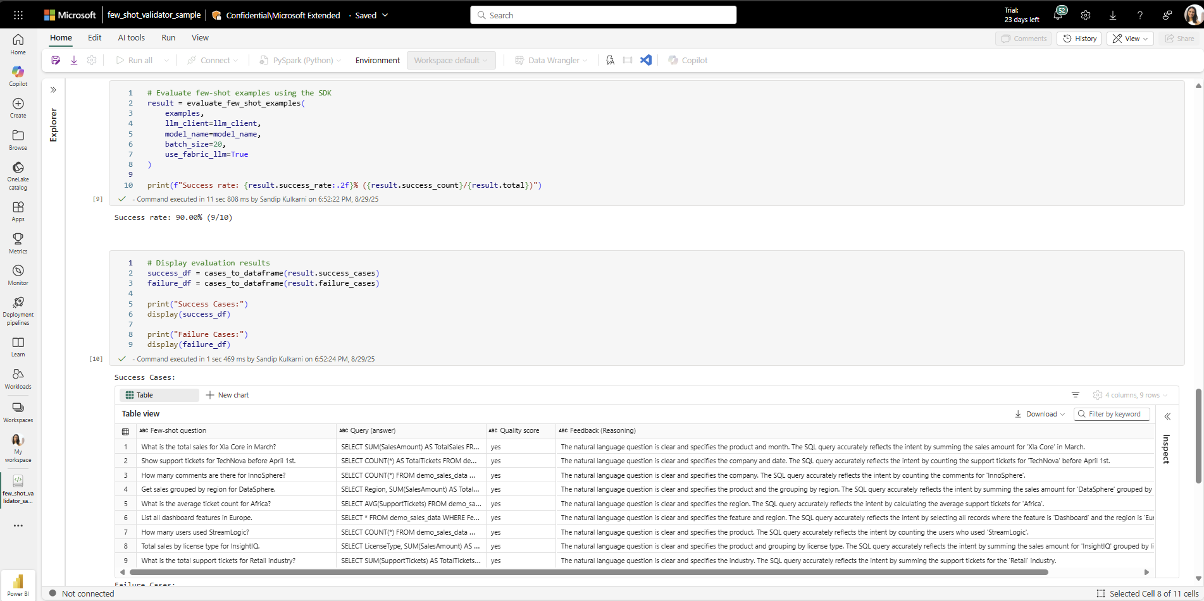Click the table's horizontal scrollbar
Screen dimensions: 1204x601
point(588,572)
